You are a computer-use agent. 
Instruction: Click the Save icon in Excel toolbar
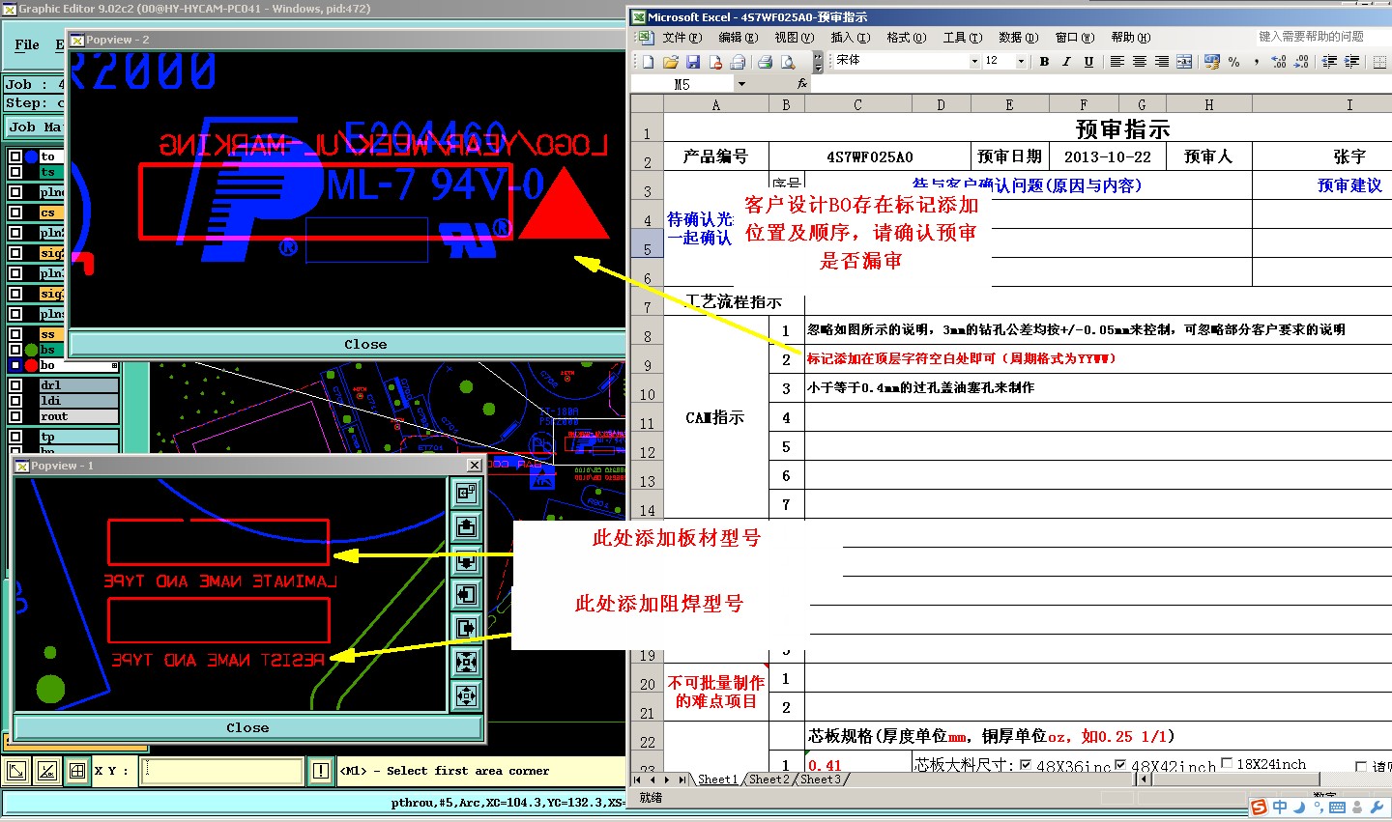[x=693, y=62]
